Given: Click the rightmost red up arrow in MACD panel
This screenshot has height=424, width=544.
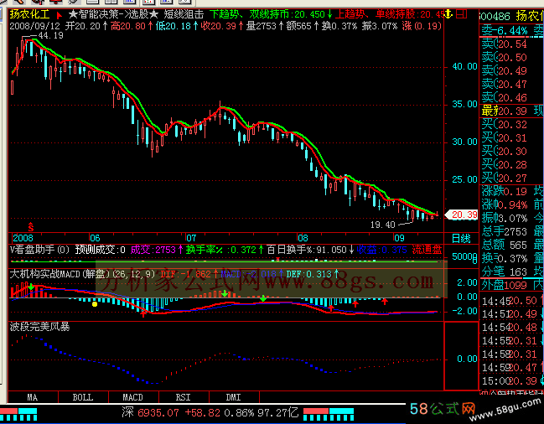Looking at the screenshot, I should pyautogui.click(x=385, y=302).
